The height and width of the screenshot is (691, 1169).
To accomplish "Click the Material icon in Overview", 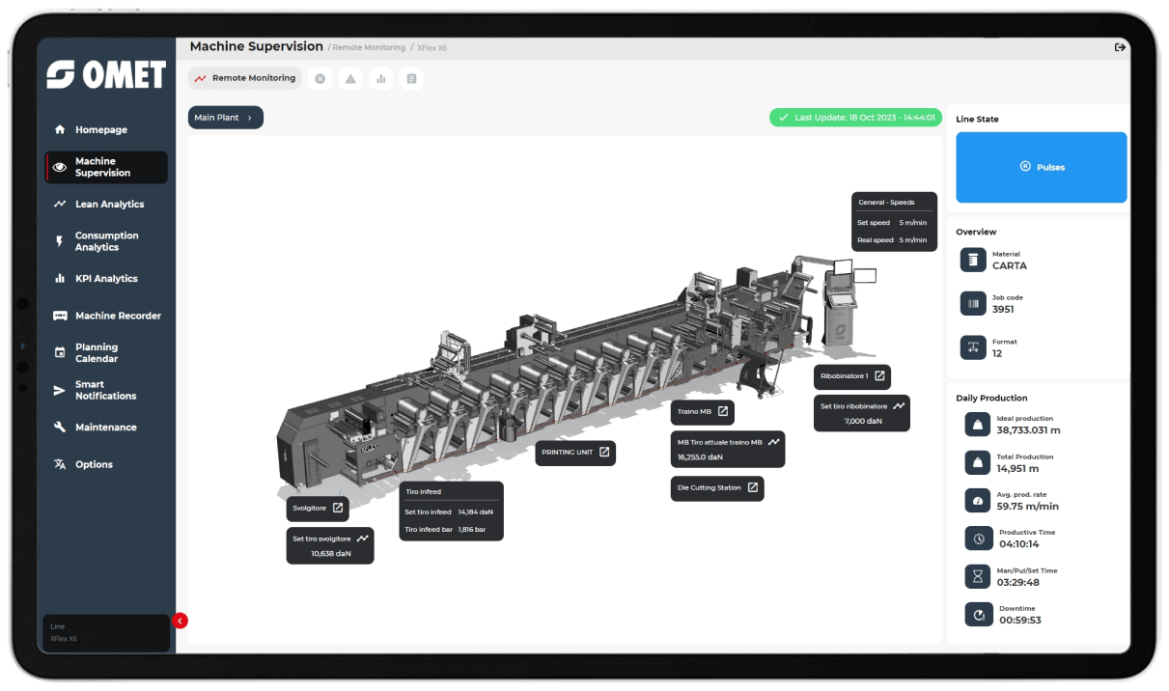I will (973, 260).
